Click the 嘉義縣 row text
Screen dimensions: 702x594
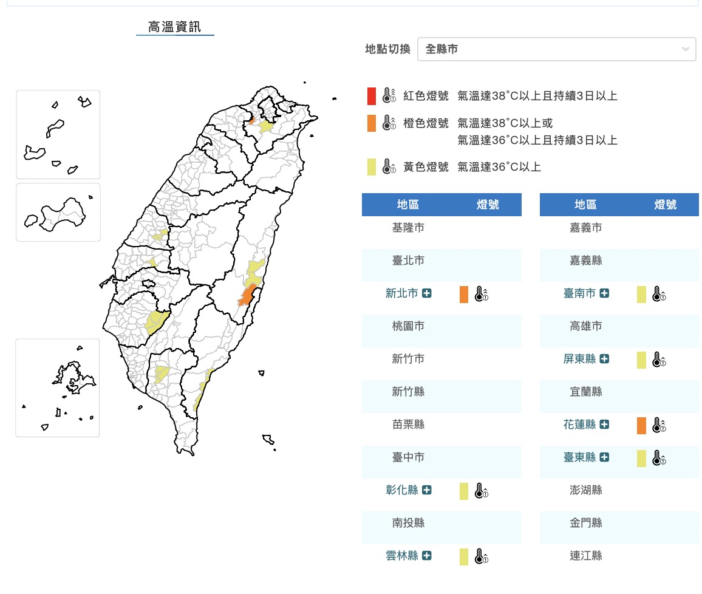pos(586,261)
